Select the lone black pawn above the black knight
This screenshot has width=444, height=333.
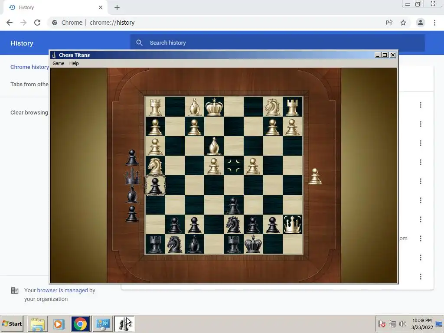pos(234,205)
